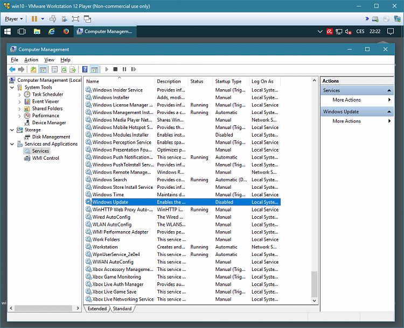The width and height of the screenshot is (404, 328).
Task: Click the VMware network adapter icon
Action: (397, 19)
